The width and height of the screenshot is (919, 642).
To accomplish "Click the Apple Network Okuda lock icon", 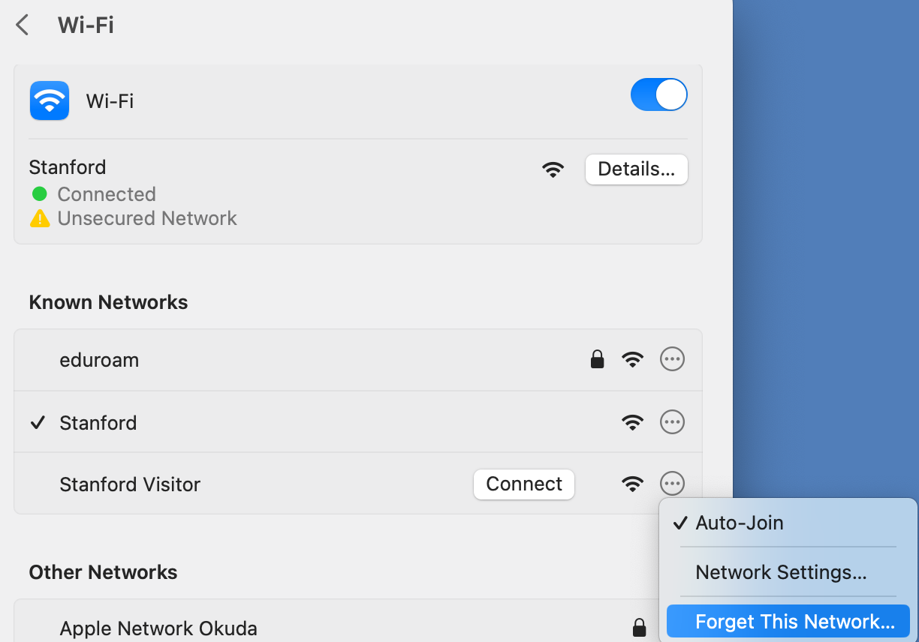I will point(639,627).
